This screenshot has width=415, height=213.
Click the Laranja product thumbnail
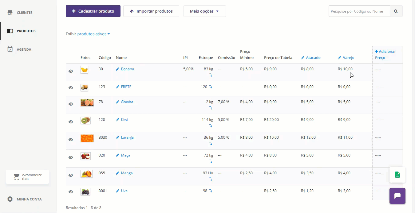coord(87,138)
